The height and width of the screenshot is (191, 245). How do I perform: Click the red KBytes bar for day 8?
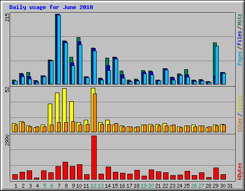(65, 171)
